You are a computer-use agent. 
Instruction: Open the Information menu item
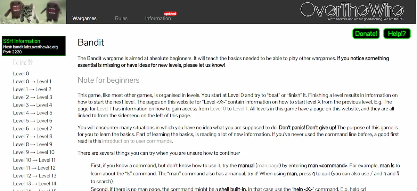(158, 18)
